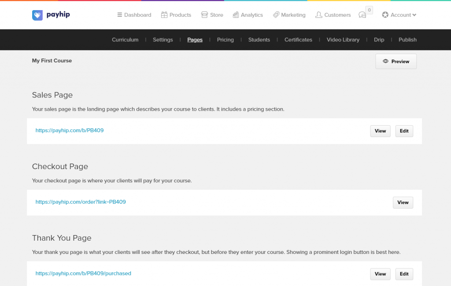
Task: Open the Certificates tab
Action: click(298, 40)
